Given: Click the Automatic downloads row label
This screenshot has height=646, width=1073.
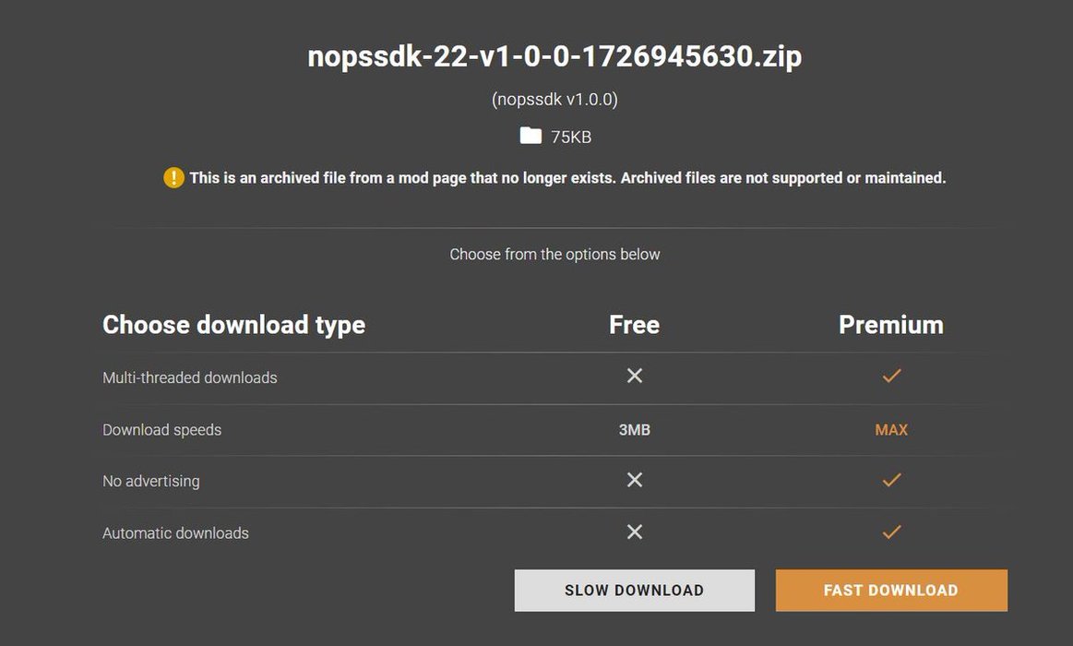Looking at the screenshot, I should pos(176,533).
